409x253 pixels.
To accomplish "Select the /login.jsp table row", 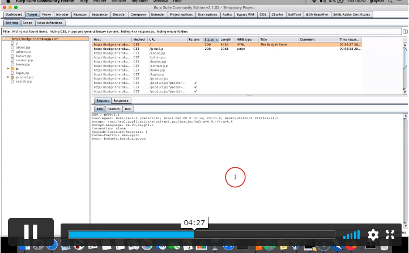I will [227, 74].
